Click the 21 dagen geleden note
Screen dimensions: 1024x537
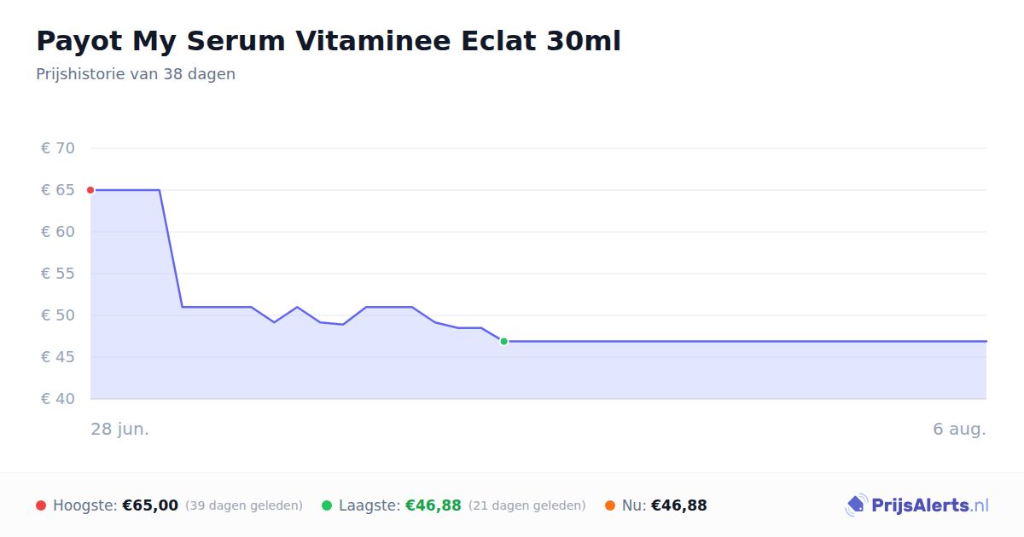coord(527,505)
